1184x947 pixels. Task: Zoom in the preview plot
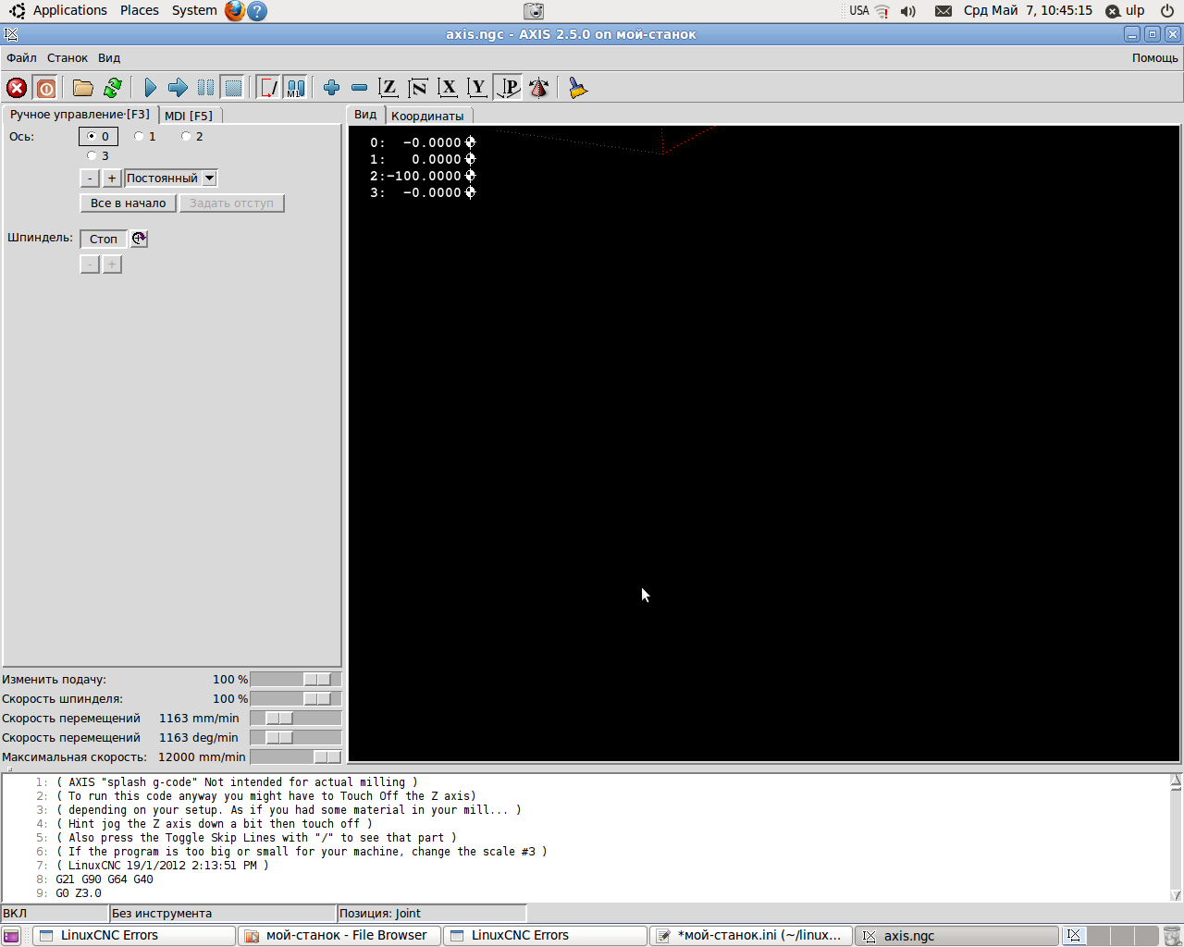(331, 88)
